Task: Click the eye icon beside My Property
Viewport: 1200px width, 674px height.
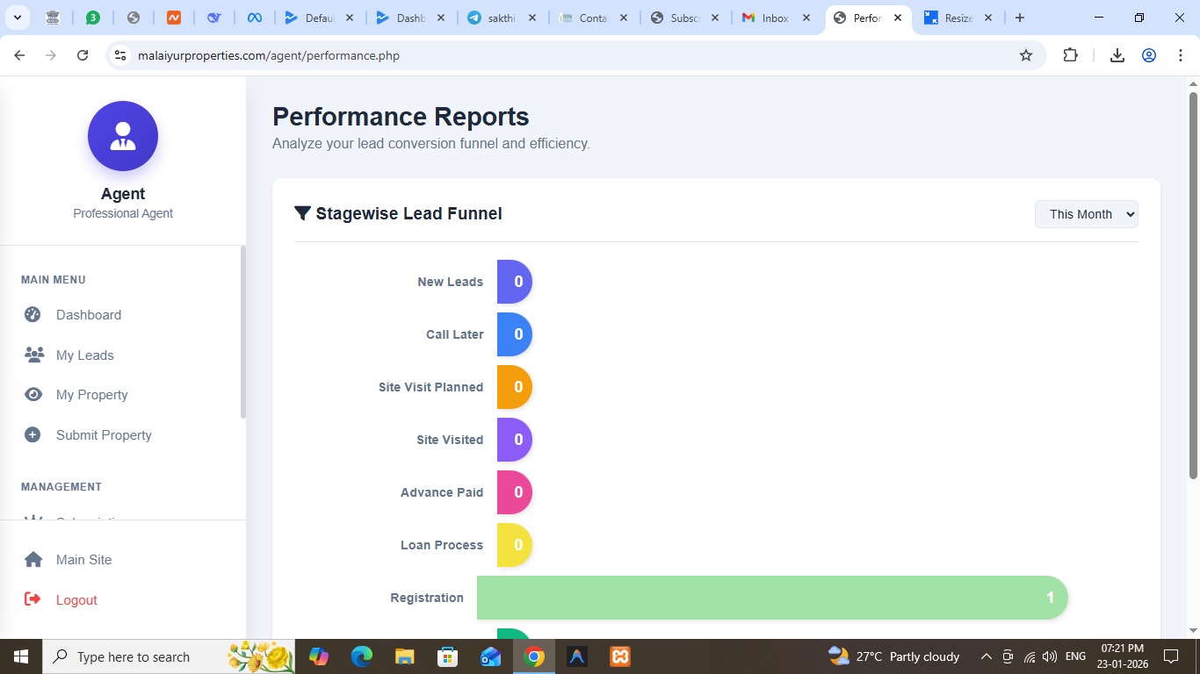Action: coord(33,394)
